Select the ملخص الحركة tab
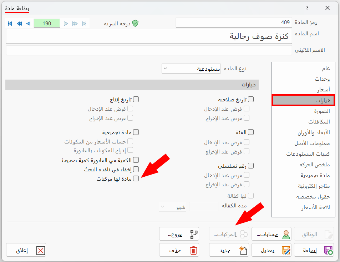The image size is (340, 262). (303, 165)
